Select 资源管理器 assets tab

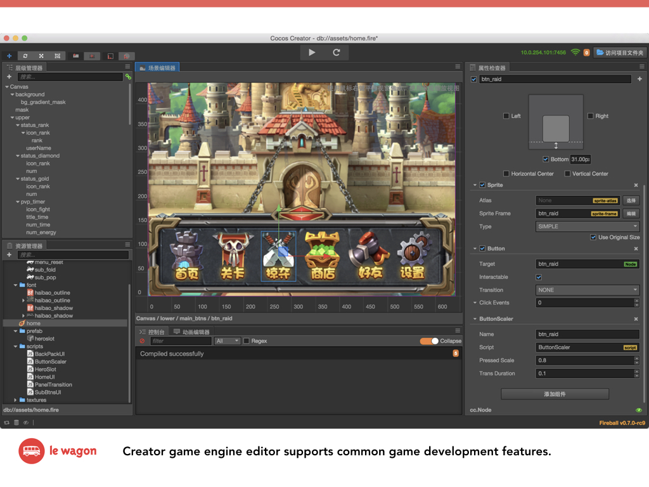pos(25,245)
